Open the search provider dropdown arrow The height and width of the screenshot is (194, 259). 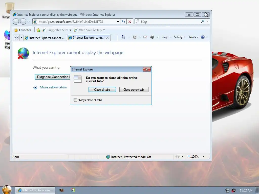(208, 21)
